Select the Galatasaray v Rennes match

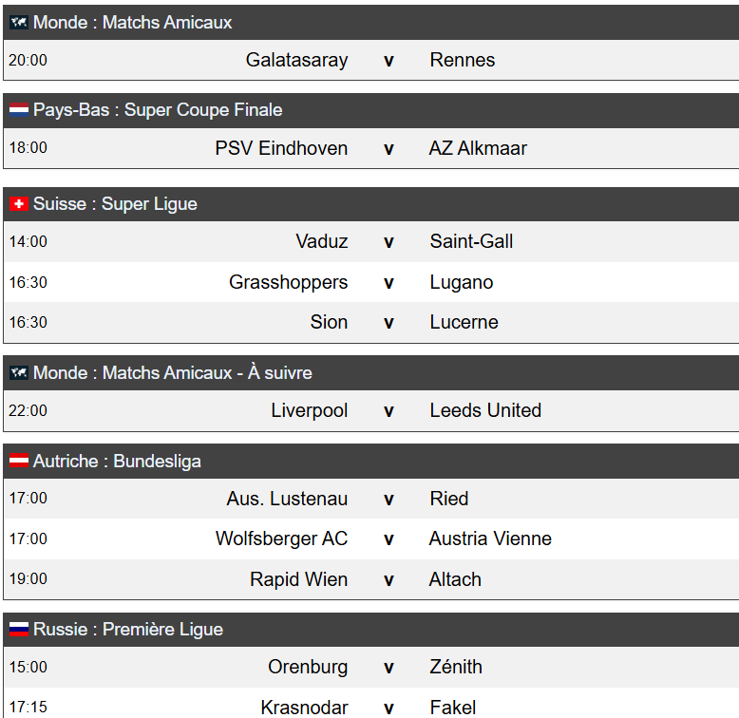point(370,60)
